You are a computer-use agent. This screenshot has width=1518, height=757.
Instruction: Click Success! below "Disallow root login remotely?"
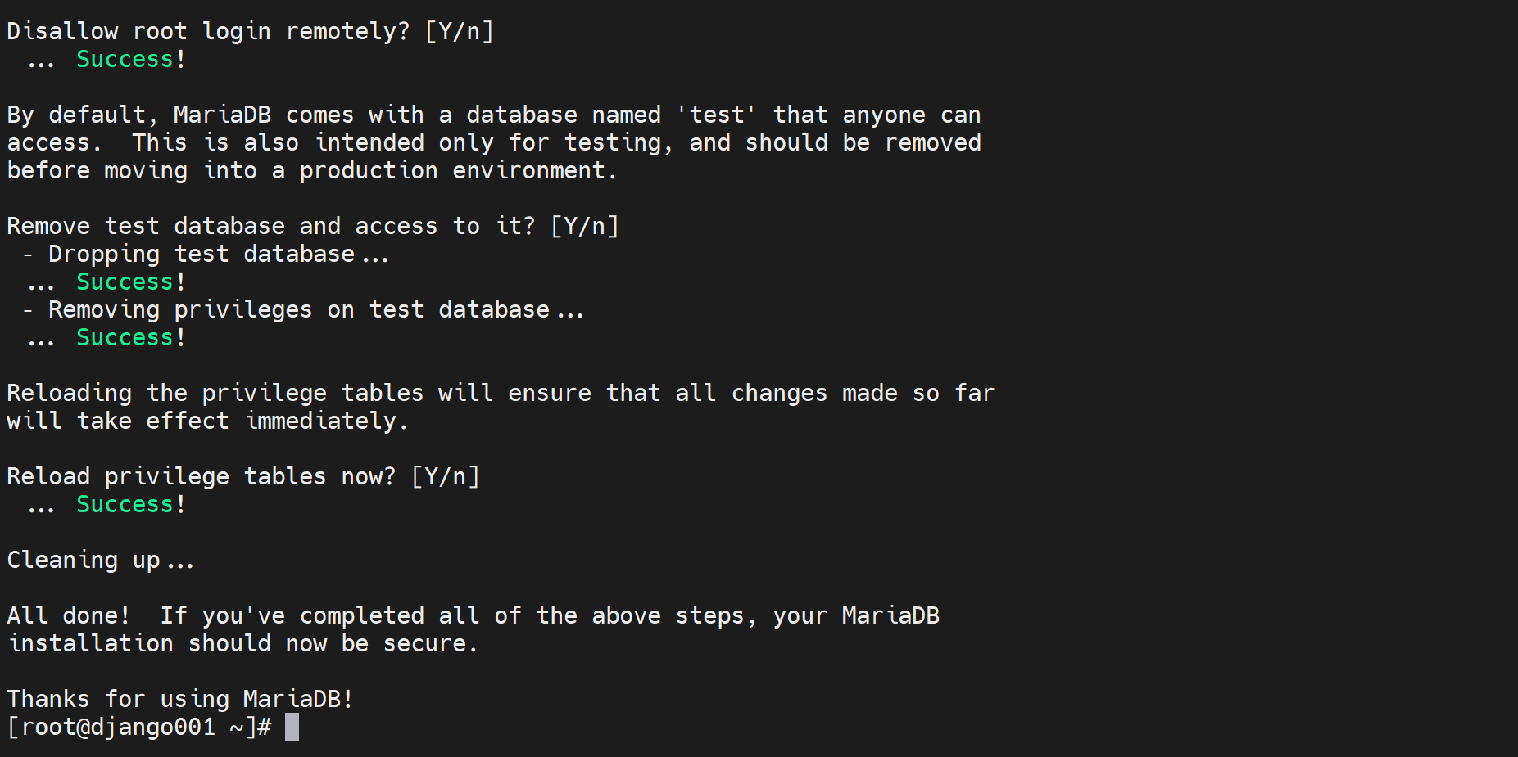pyautogui.click(x=131, y=59)
